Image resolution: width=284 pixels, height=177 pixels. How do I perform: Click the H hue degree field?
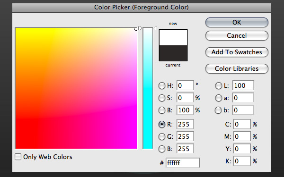[x=185, y=85]
